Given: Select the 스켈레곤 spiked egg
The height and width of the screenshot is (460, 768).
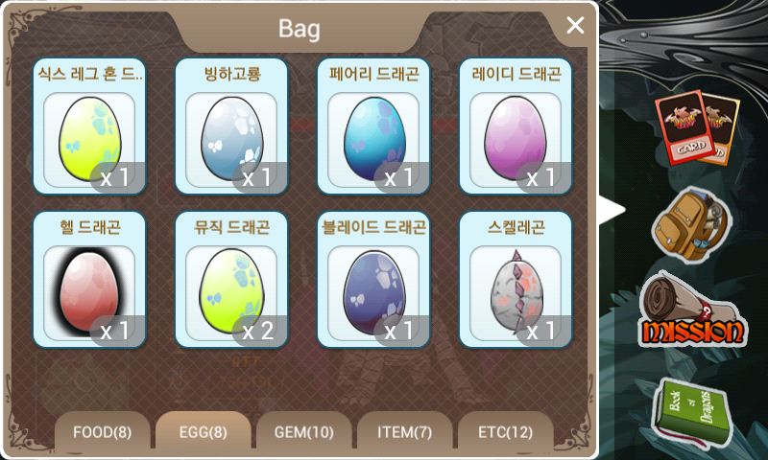Looking at the screenshot, I should [516, 280].
